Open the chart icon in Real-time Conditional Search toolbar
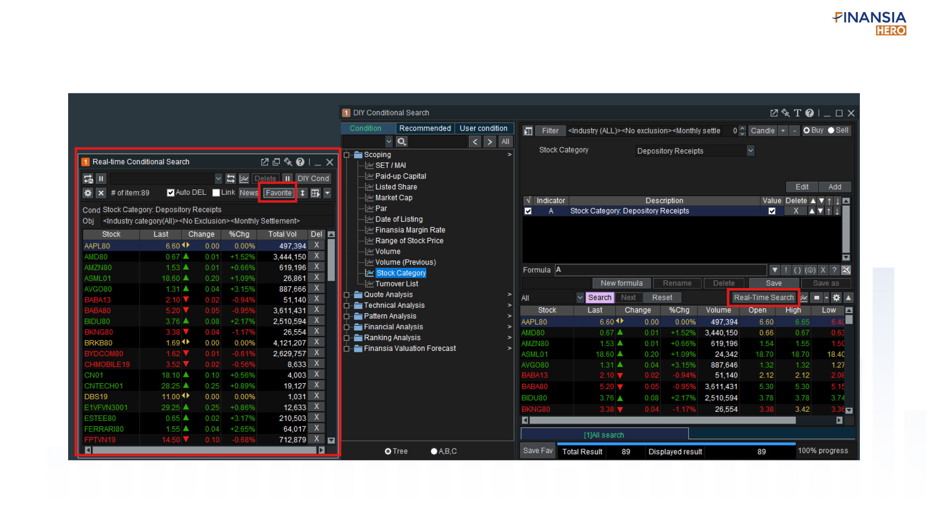 point(244,179)
